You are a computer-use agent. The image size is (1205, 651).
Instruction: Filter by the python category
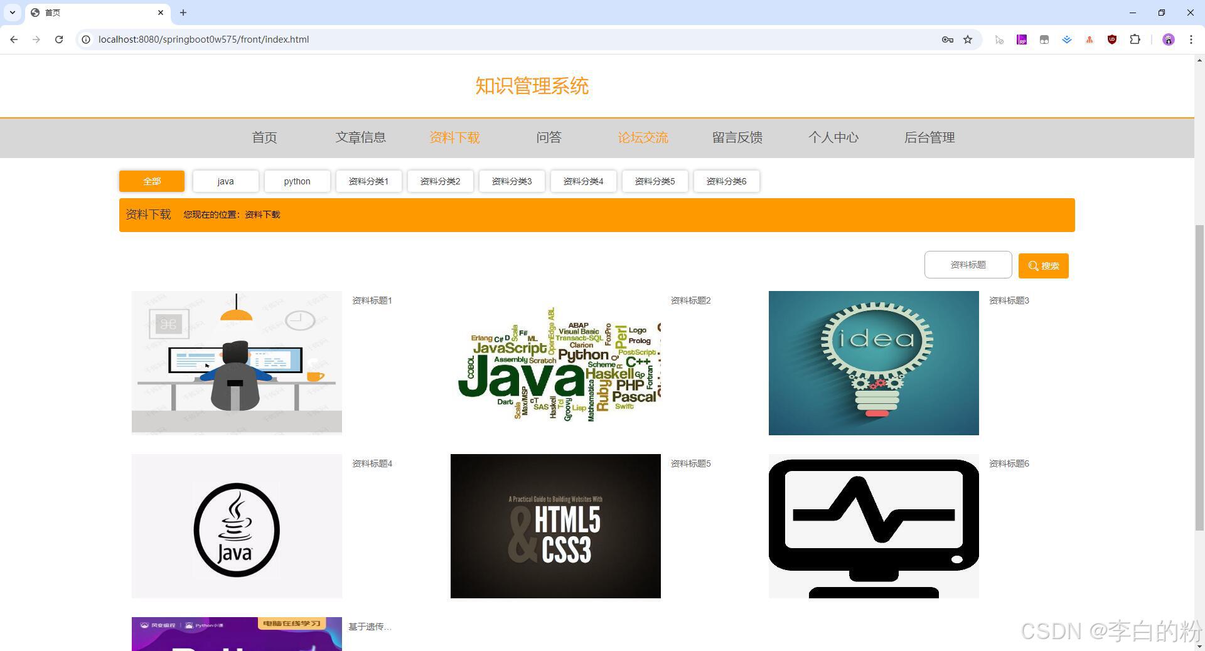click(297, 181)
